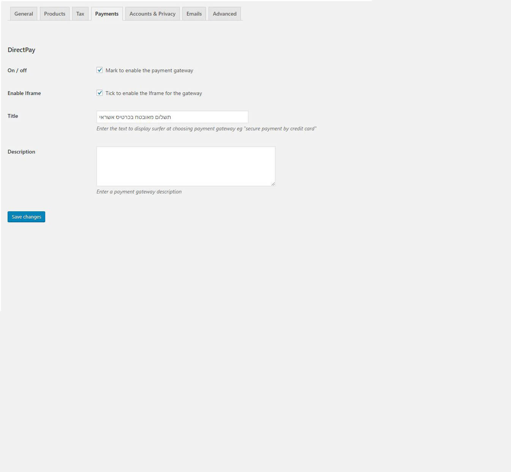This screenshot has width=511, height=472.
Task: Click the 'Enable Iframe' row label
Action: 24,93
